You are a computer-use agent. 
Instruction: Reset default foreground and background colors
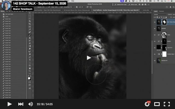coord(28,76)
